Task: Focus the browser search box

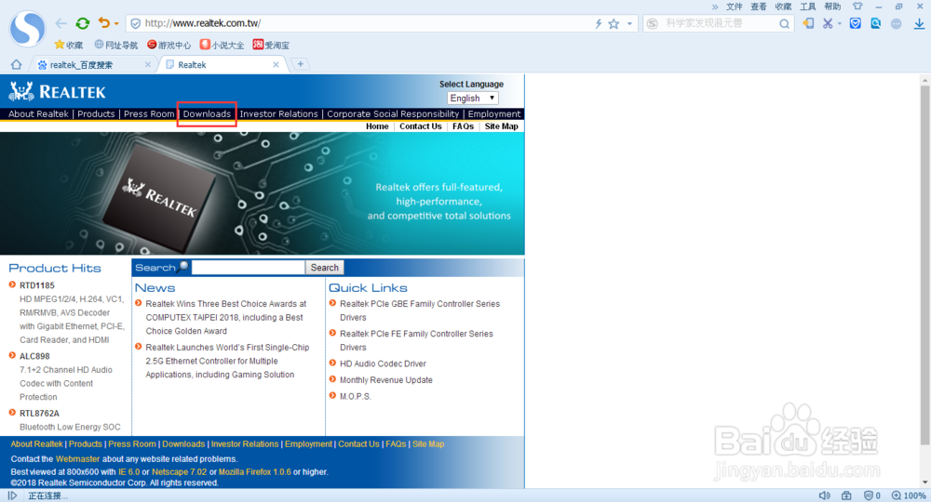Action: click(x=719, y=23)
